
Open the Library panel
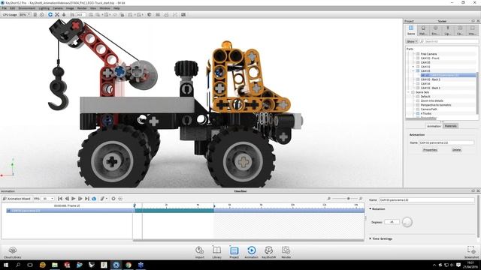click(216, 253)
